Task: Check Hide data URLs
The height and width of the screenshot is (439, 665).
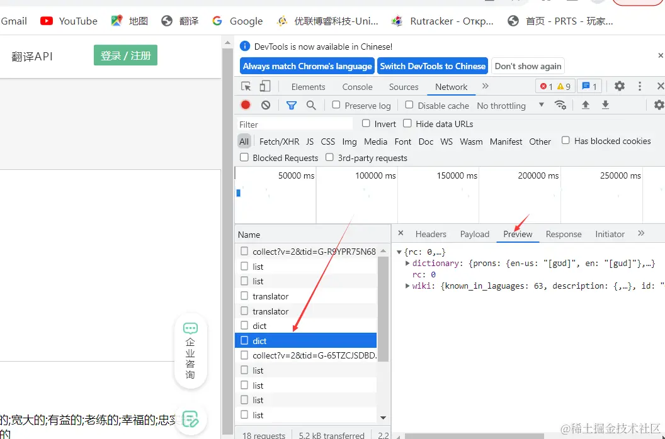Action: pos(407,123)
